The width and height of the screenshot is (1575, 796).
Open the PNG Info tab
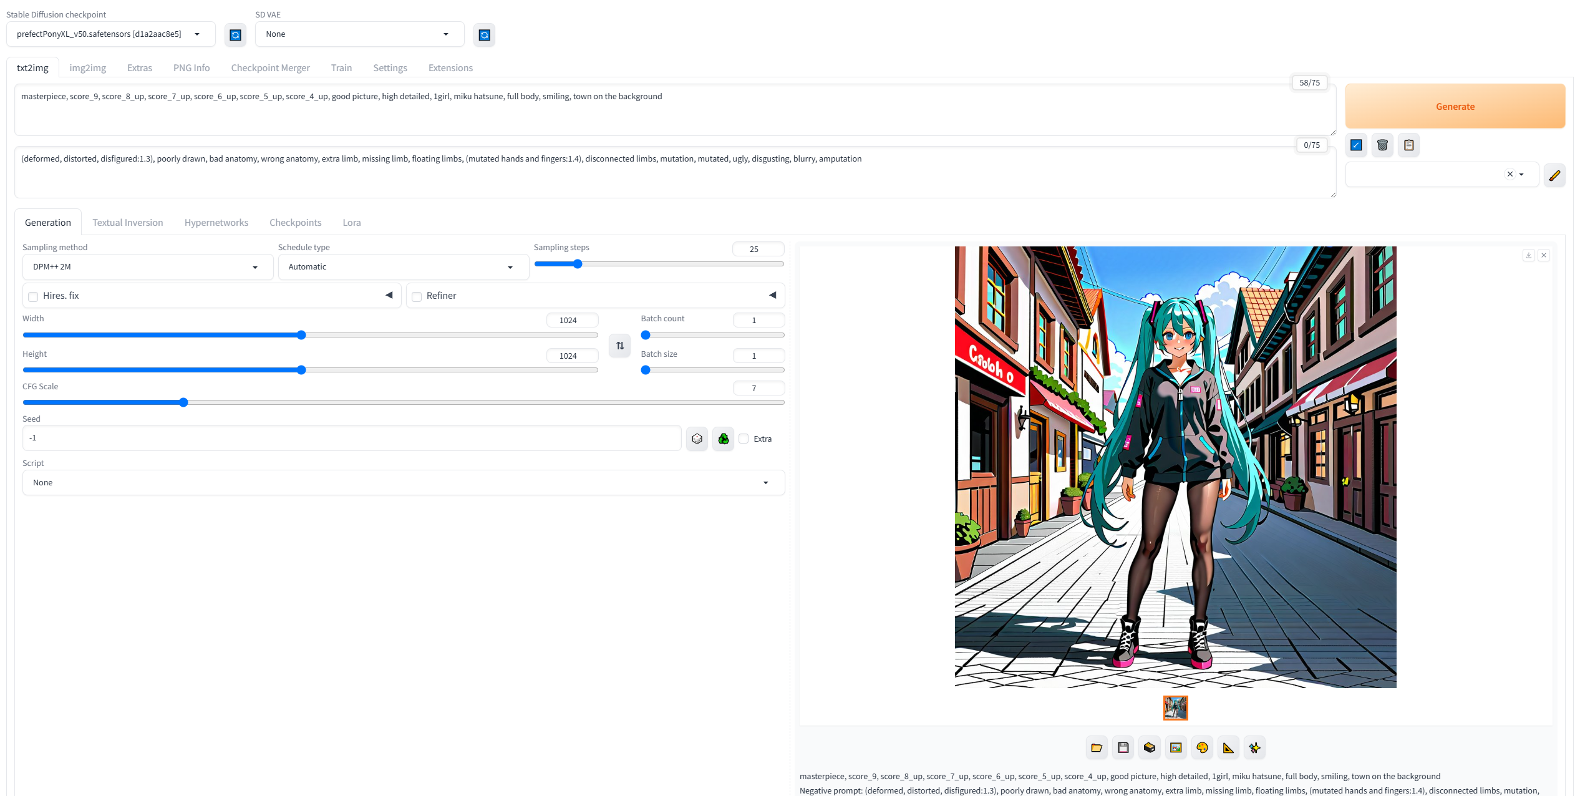click(x=191, y=68)
